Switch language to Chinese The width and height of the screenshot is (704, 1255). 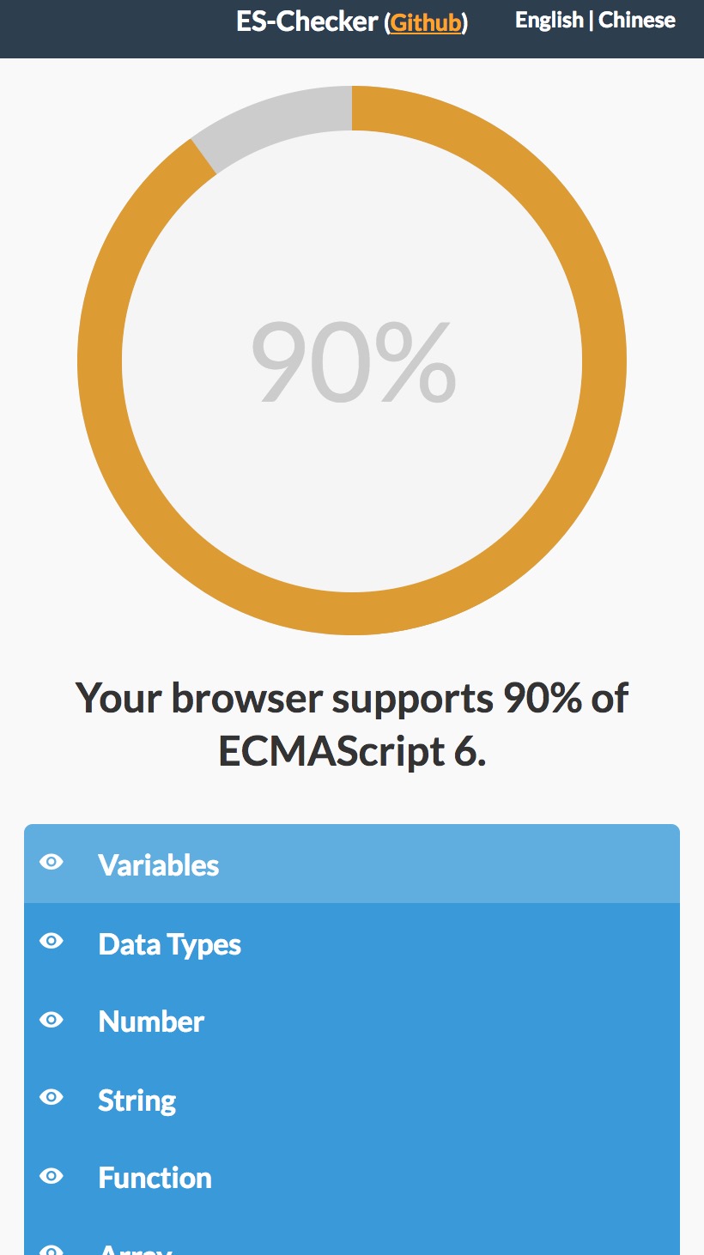(637, 21)
